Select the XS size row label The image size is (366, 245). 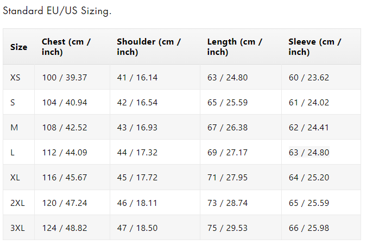tap(15, 78)
